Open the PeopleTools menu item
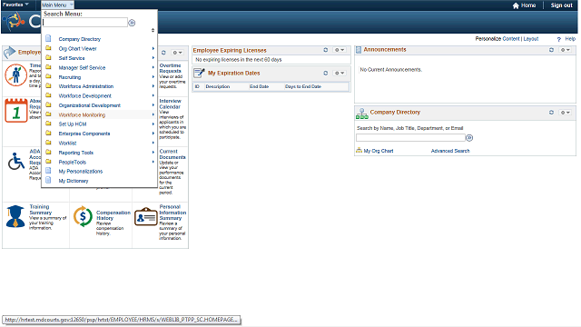This screenshot has height=327, width=581. [73, 162]
